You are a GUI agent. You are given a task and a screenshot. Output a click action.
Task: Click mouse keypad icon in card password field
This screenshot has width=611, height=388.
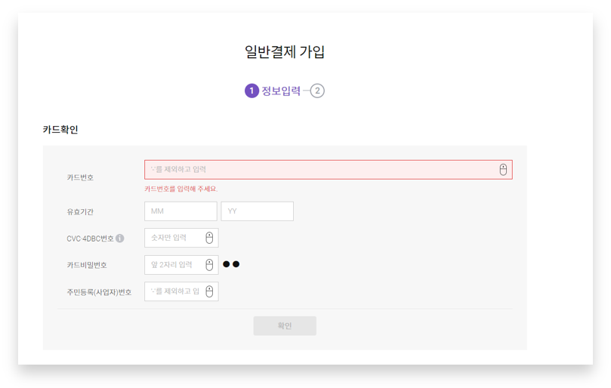point(209,265)
